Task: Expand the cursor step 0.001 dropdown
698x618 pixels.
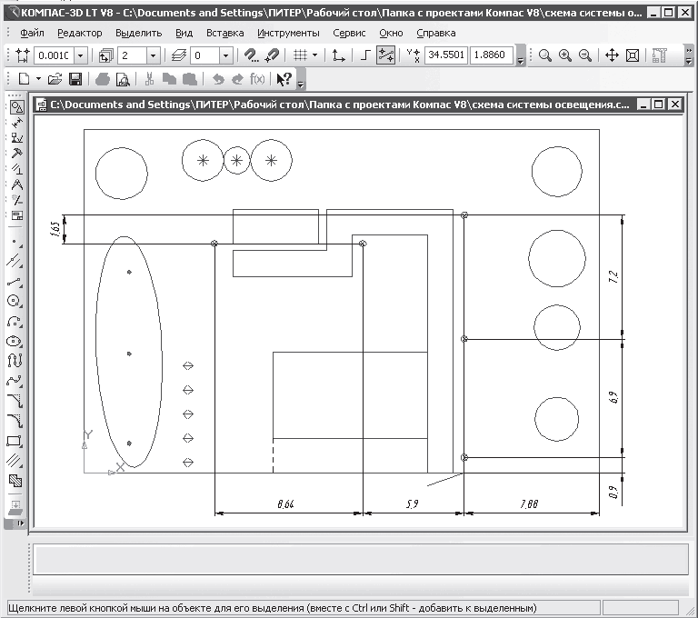Action: pos(81,55)
